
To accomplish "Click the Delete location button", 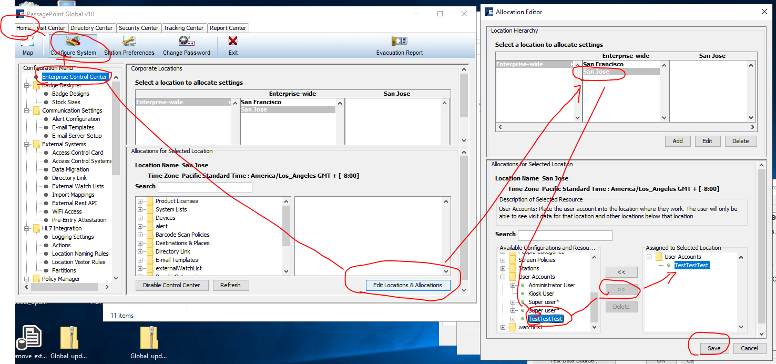I will click(x=740, y=141).
